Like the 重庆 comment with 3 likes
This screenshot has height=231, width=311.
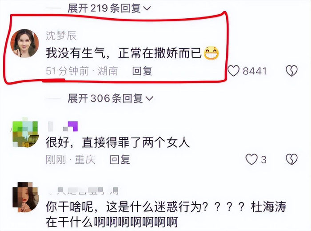[x=251, y=159]
